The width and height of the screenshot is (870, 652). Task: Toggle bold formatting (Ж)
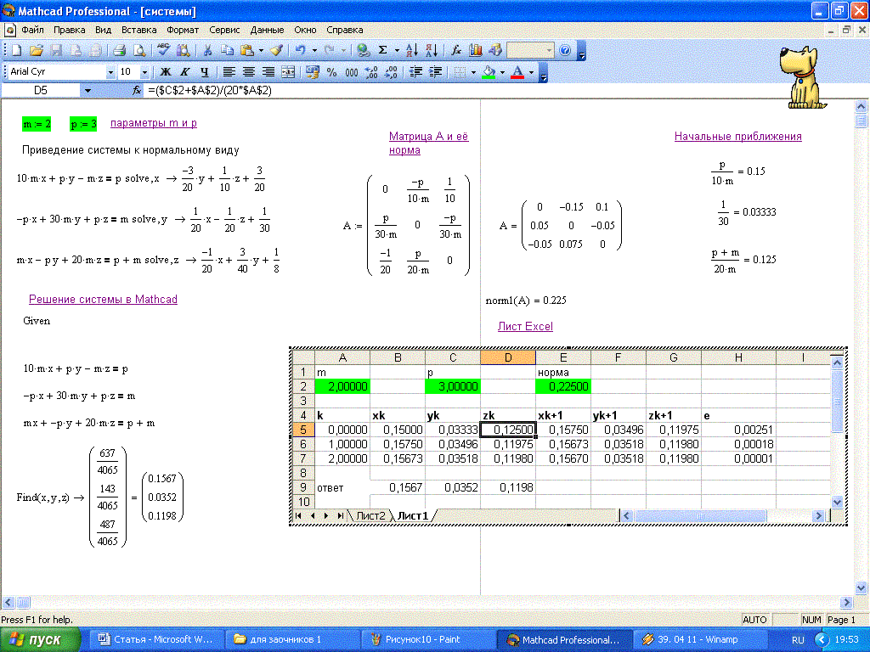click(x=166, y=72)
